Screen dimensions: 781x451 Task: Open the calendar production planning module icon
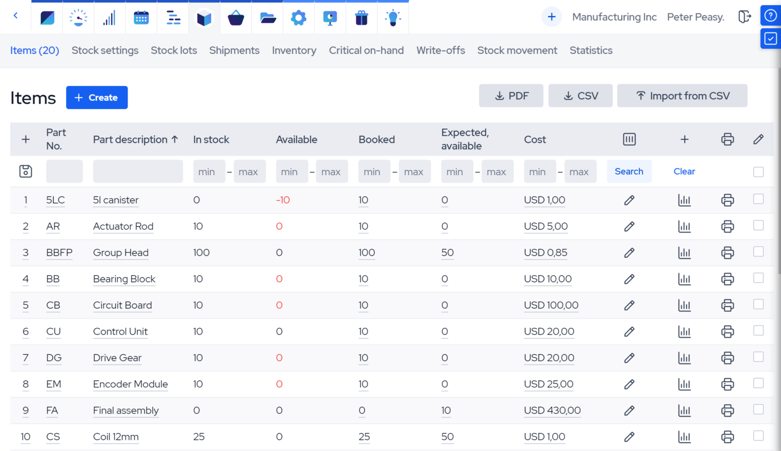point(141,17)
